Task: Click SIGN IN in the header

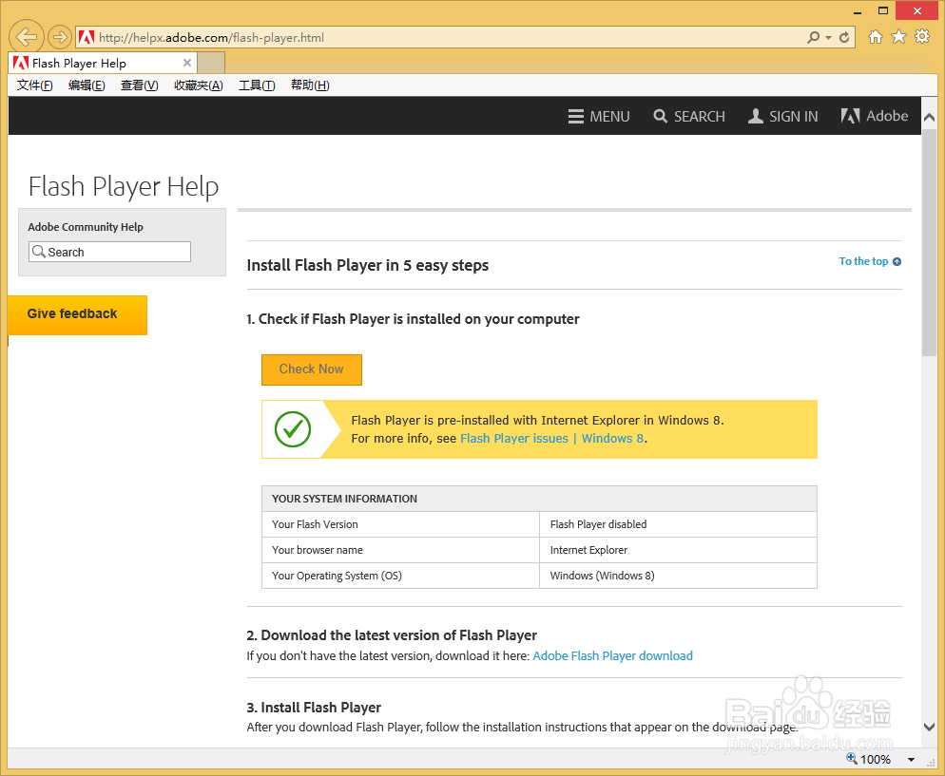Action: pos(782,116)
